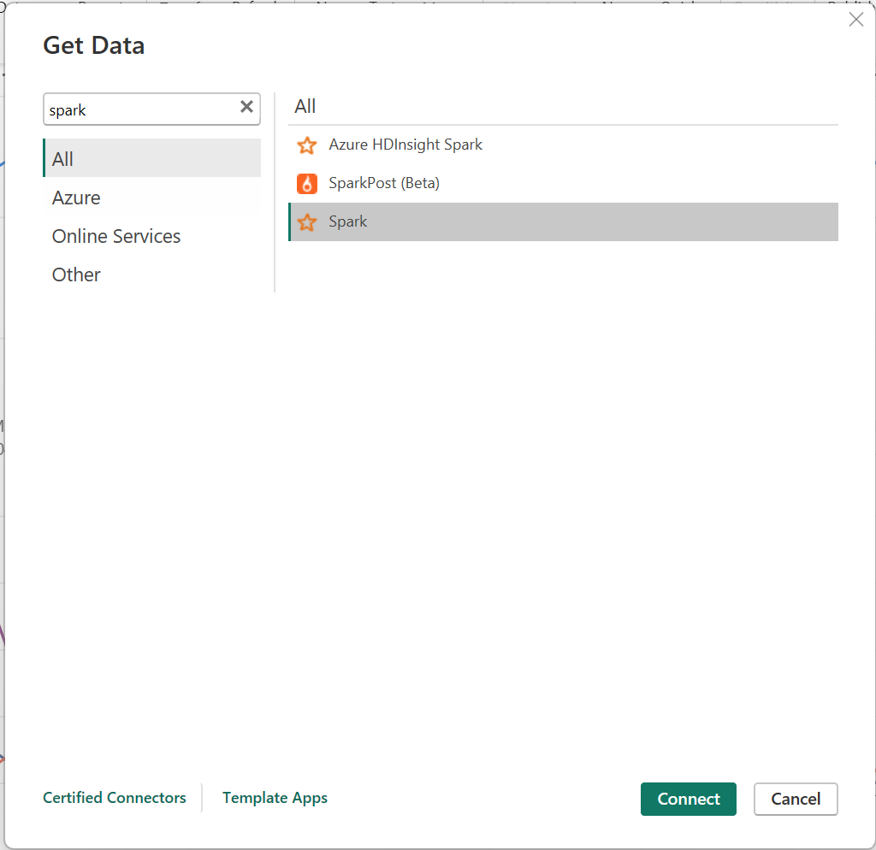This screenshot has height=850, width=876.
Task: Click the Get Data dialog title
Action: pos(93,45)
